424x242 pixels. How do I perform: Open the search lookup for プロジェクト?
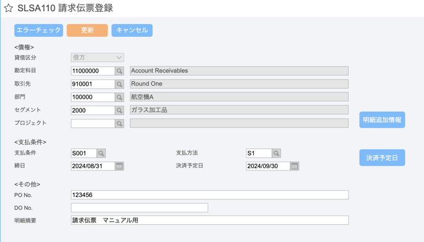point(120,123)
